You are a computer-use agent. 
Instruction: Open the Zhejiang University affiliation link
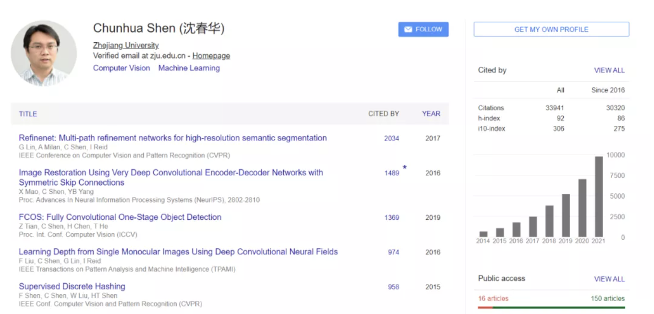[x=126, y=45]
